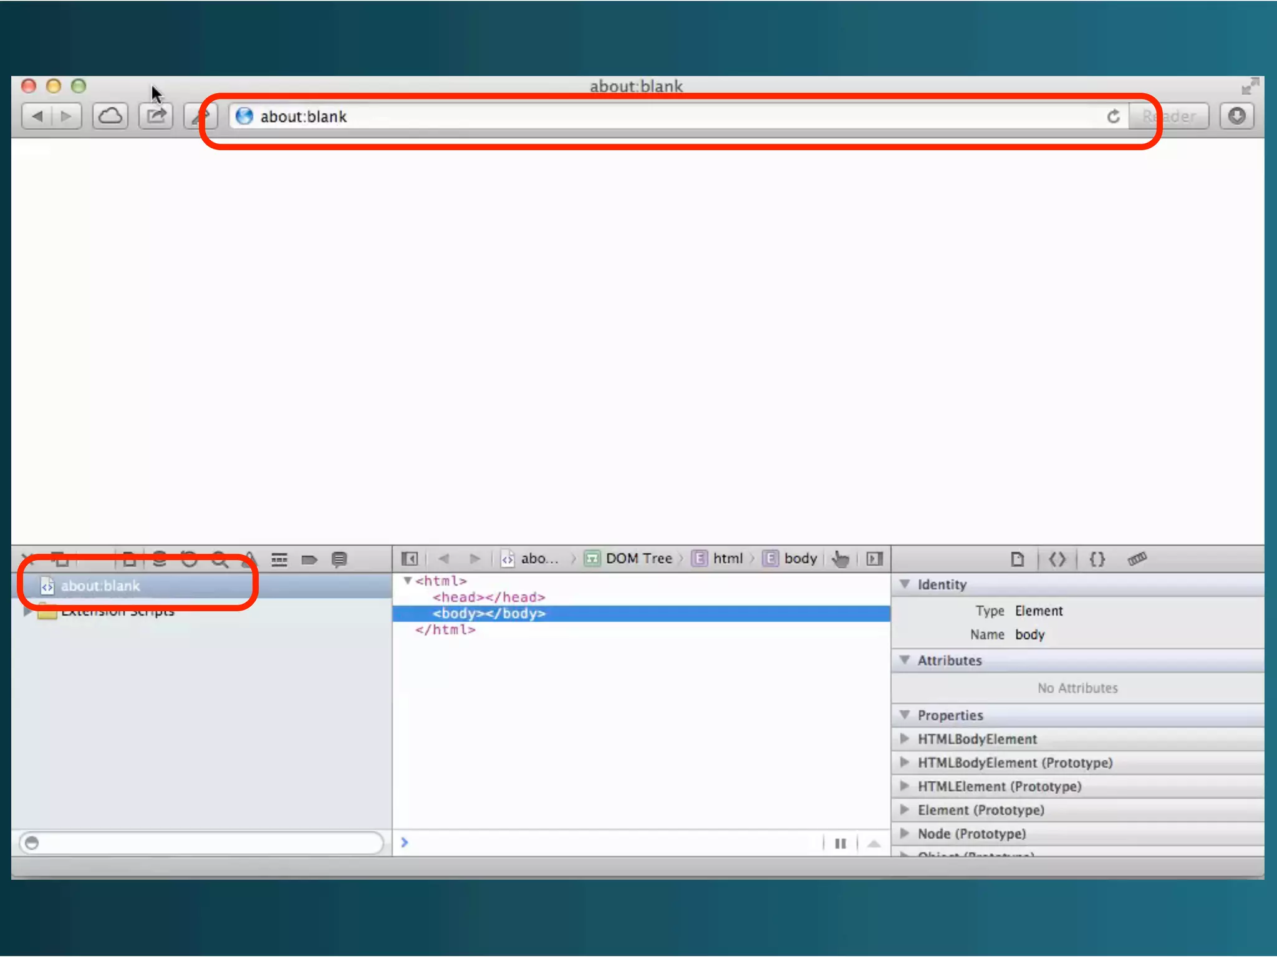Image resolution: width=1277 pixels, height=957 pixels.
Task: Click the about:blank address field
Action: [x=624, y=117]
